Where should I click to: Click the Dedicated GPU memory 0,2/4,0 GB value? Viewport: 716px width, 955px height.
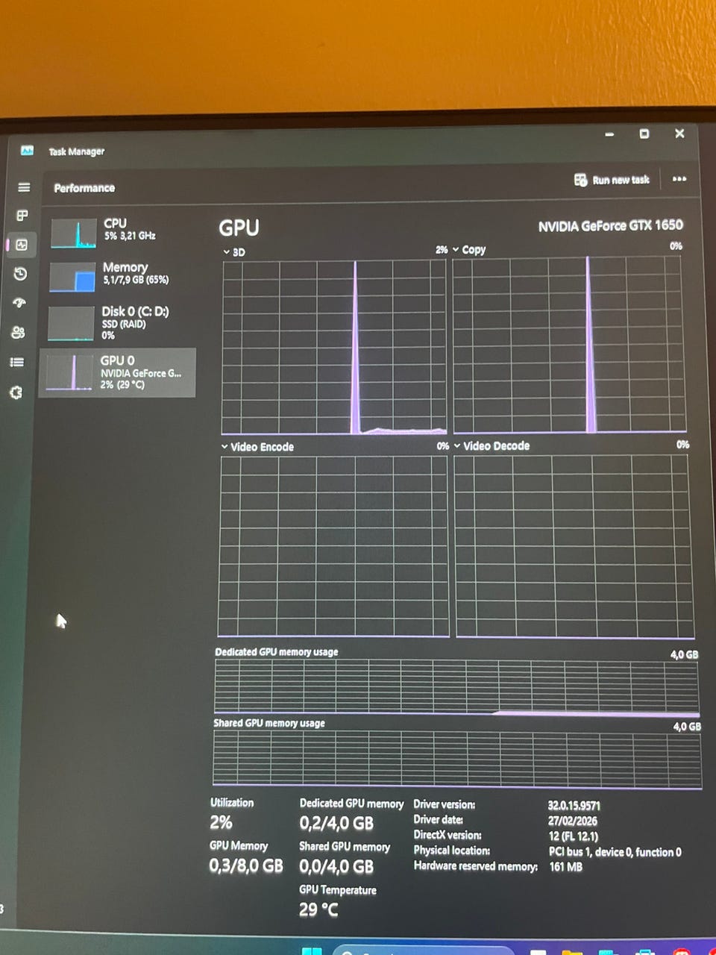336,824
